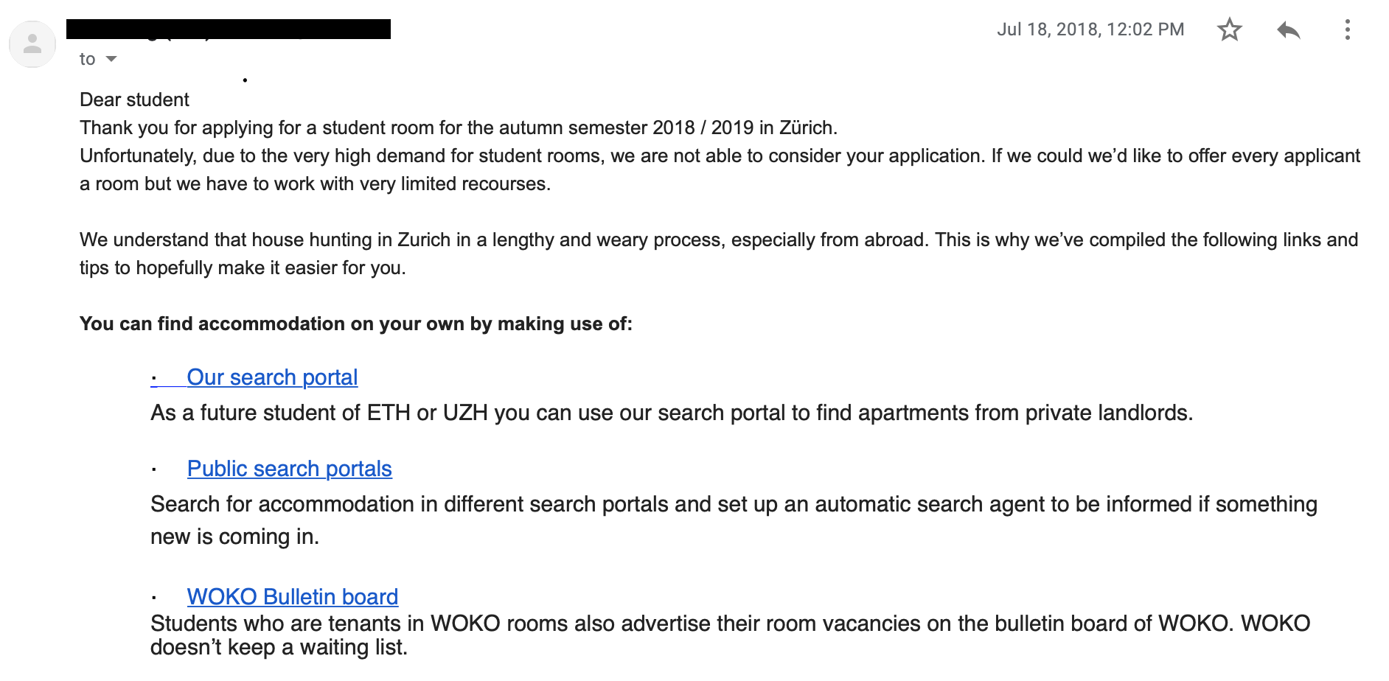Follow the "WOKO Bulletin board" link
The width and height of the screenshot is (1389, 681).
pos(293,596)
